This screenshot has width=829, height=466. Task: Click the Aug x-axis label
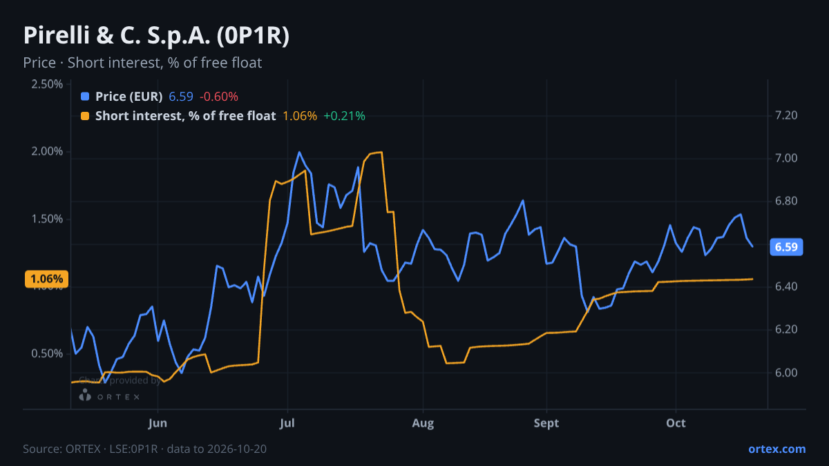pyautogui.click(x=423, y=423)
